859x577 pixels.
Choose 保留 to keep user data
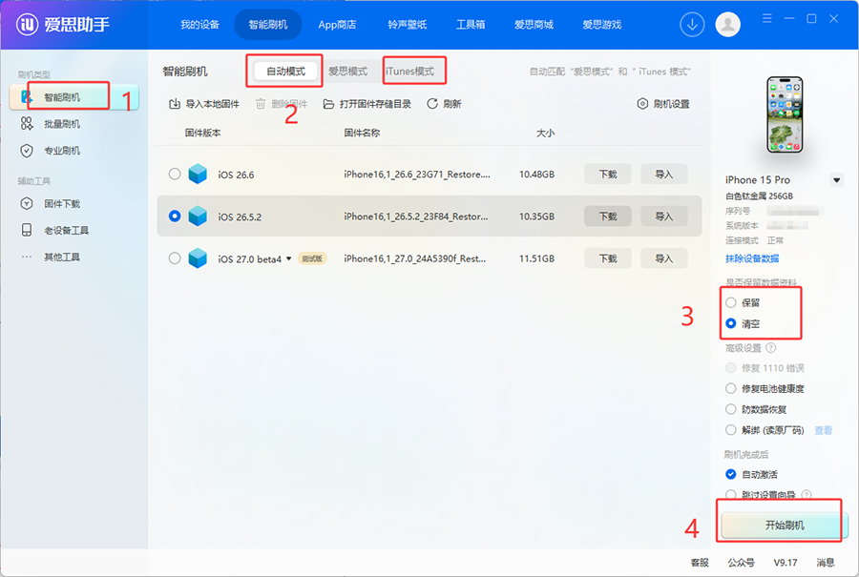click(731, 302)
